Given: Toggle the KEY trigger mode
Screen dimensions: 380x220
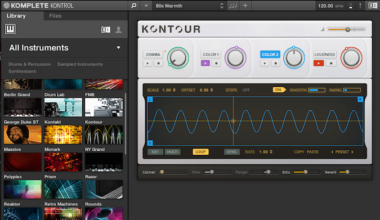Looking at the screenshot, I should 155,152.
